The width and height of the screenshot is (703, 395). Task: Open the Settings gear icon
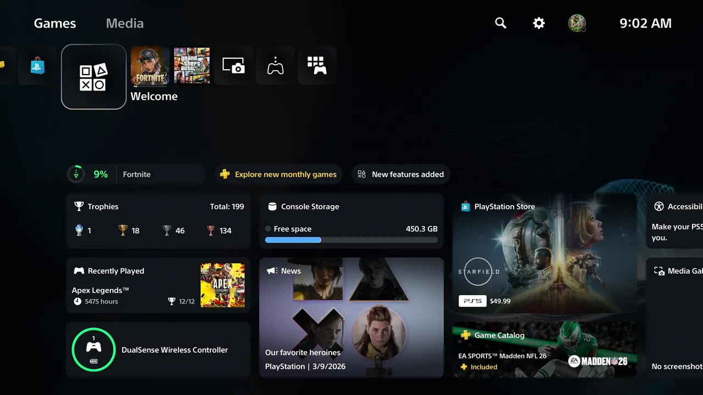(x=539, y=23)
